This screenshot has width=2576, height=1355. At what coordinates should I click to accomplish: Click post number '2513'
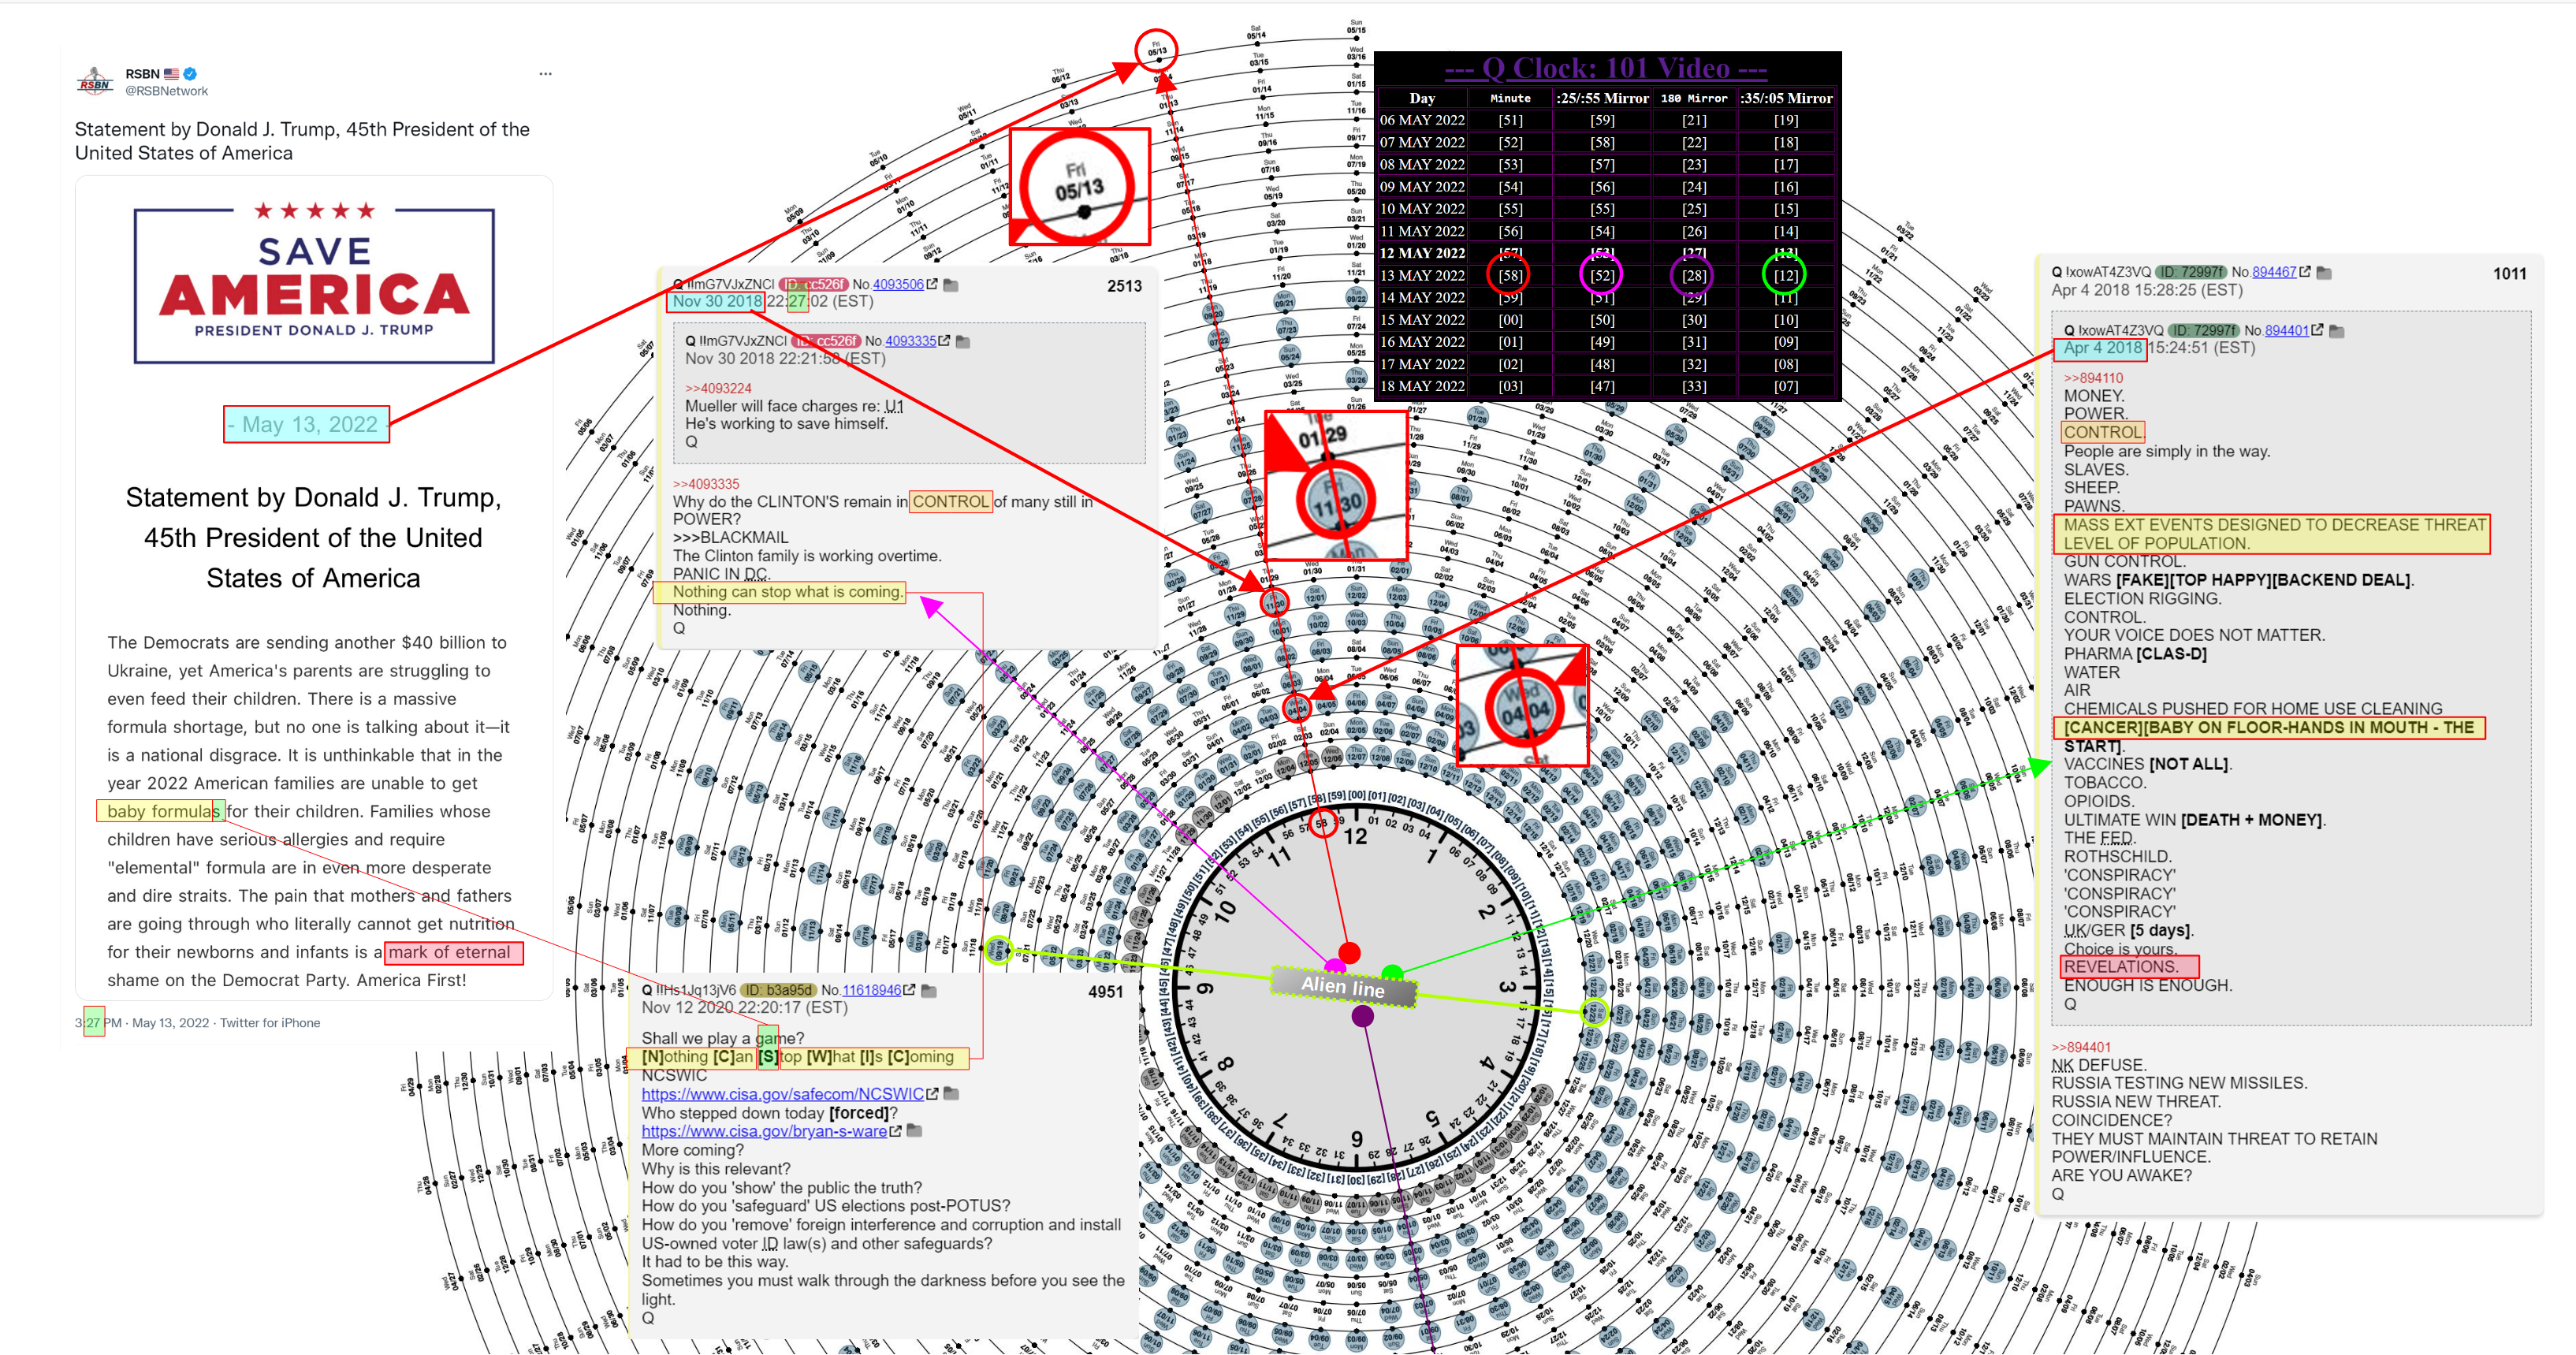pyautogui.click(x=1124, y=286)
